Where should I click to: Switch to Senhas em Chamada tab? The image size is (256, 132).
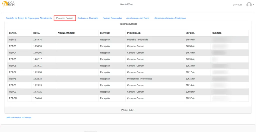coord(88,18)
